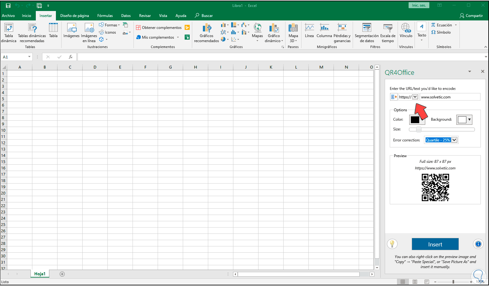Open Gráficos recomendados

tap(207, 33)
